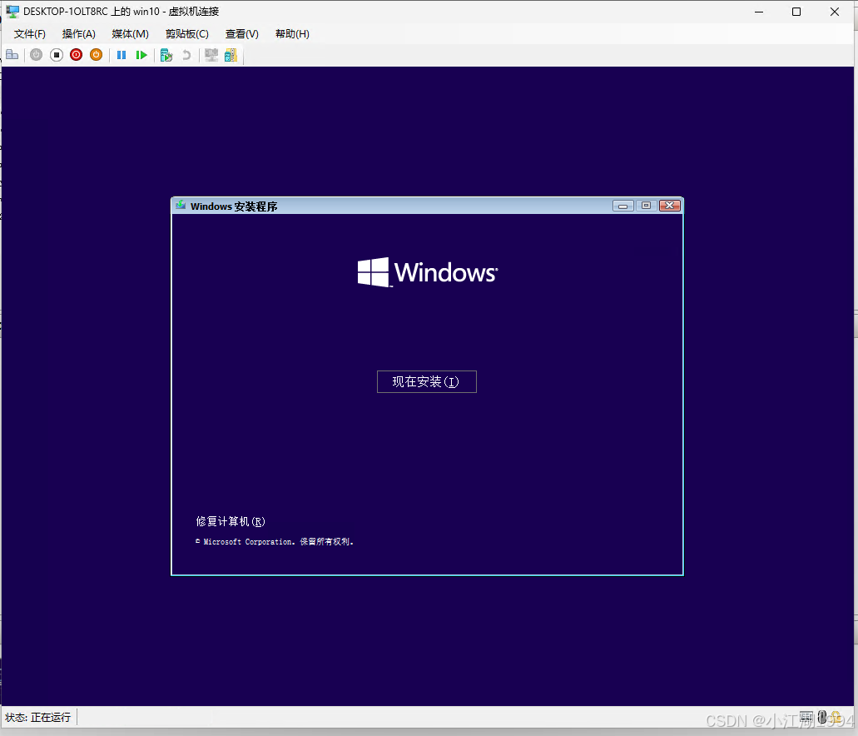Maximize the Windows 安装程序 dialog

647,206
